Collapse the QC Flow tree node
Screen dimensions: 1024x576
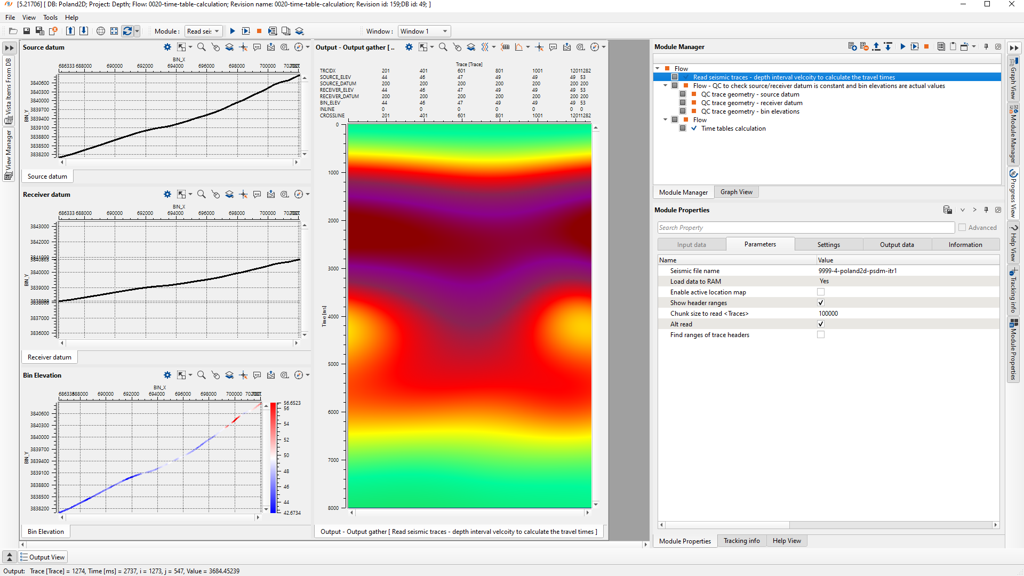click(665, 86)
